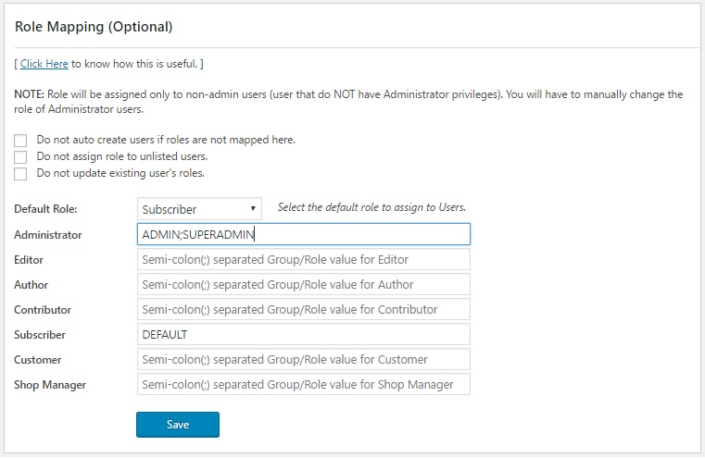Tick do not assign role to unlisted users
This screenshot has height=458, width=705.
click(x=20, y=156)
